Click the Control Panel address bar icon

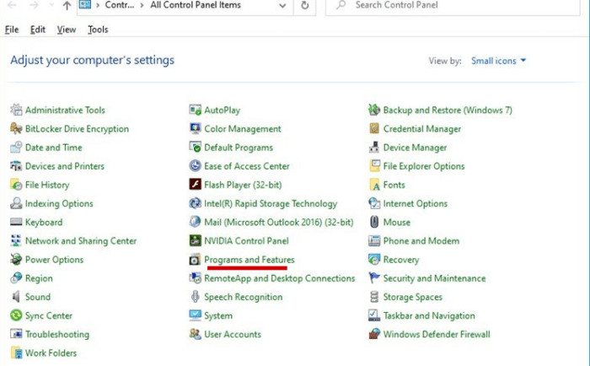85,4
